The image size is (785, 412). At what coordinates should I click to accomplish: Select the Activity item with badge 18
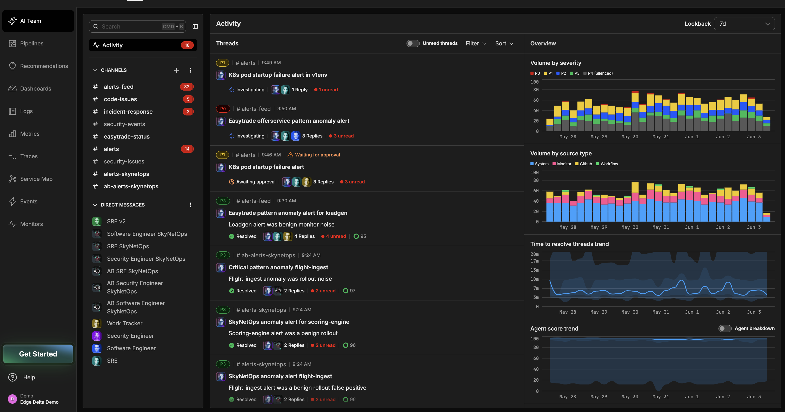click(x=143, y=45)
